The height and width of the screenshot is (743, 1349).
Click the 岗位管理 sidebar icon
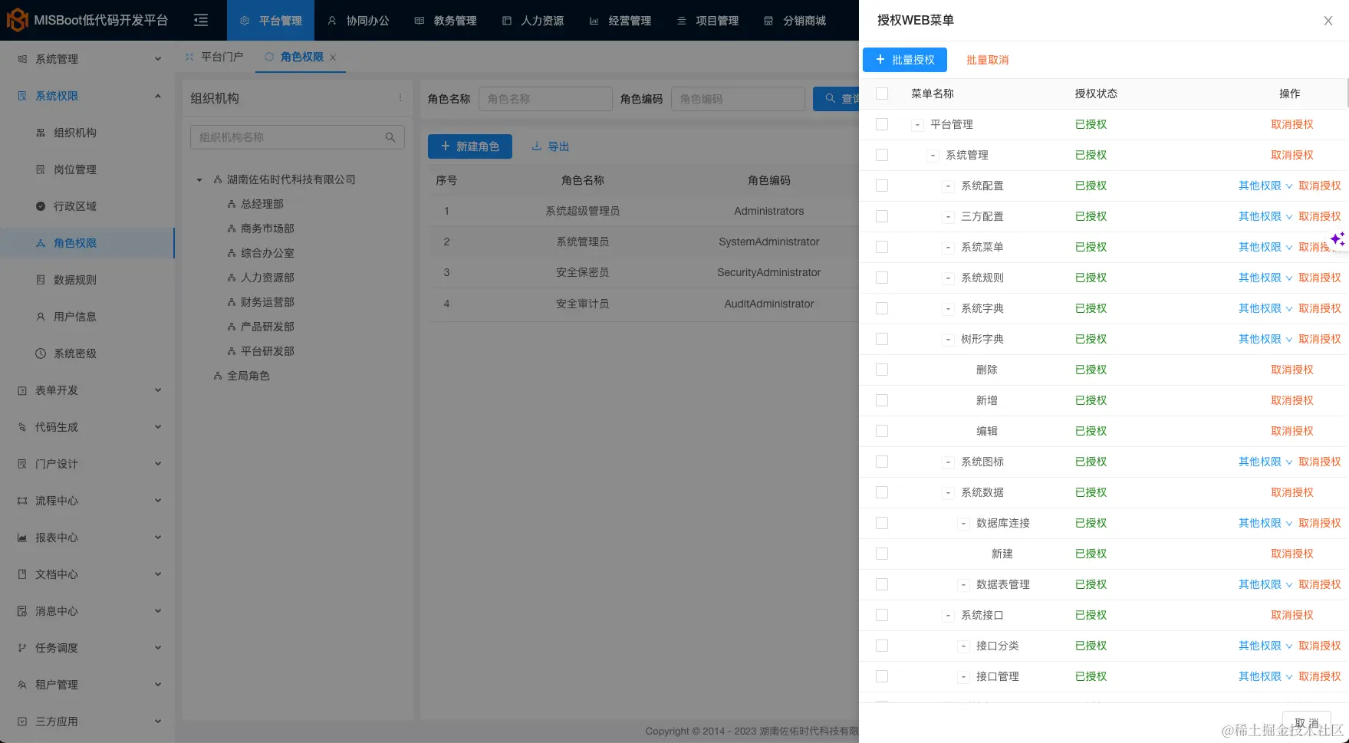pos(40,169)
